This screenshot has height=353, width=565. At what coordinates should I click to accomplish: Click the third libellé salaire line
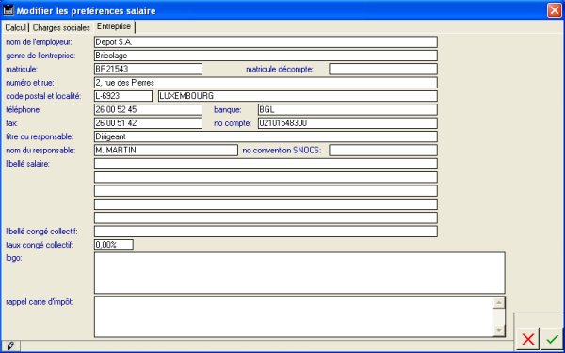click(x=266, y=191)
